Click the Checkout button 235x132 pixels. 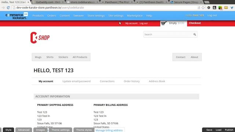tap(195, 23)
